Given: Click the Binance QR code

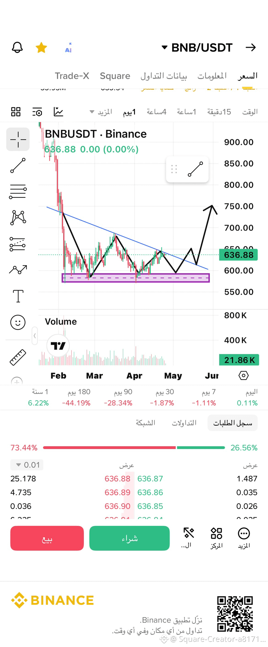Looking at the screenshot, I should pyautogui.click(x=235, y=614).
